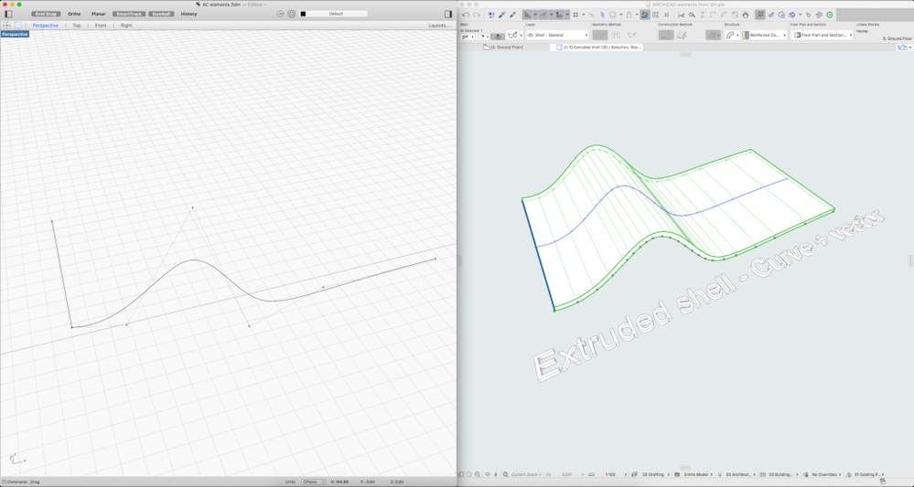914x487 pixels.
Task: Click navigator popup icon at right of tab bar
Action: click(x=903, y=48)
